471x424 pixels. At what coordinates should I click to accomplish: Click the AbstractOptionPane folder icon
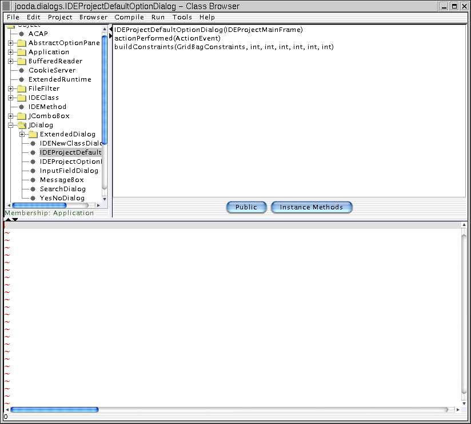22,43
